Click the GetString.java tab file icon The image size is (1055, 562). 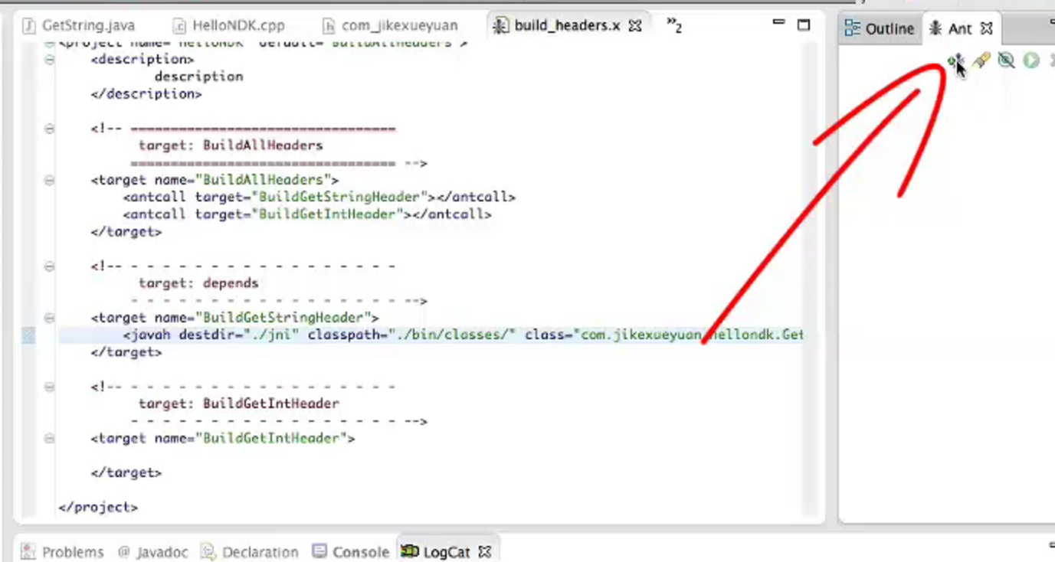[x=29, y=26]
